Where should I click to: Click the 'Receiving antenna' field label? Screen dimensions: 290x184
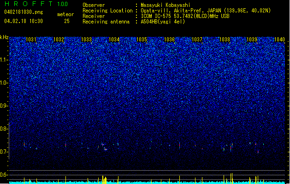[106, 22]
